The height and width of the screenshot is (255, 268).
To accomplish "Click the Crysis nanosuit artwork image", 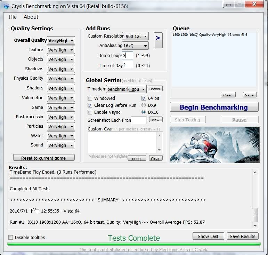I will (214, 144).
